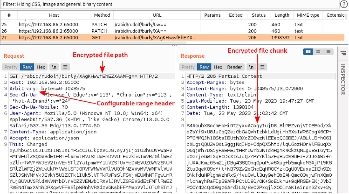Switch to side-by-side split layout
349x194 pixels.
coord(308,52)
